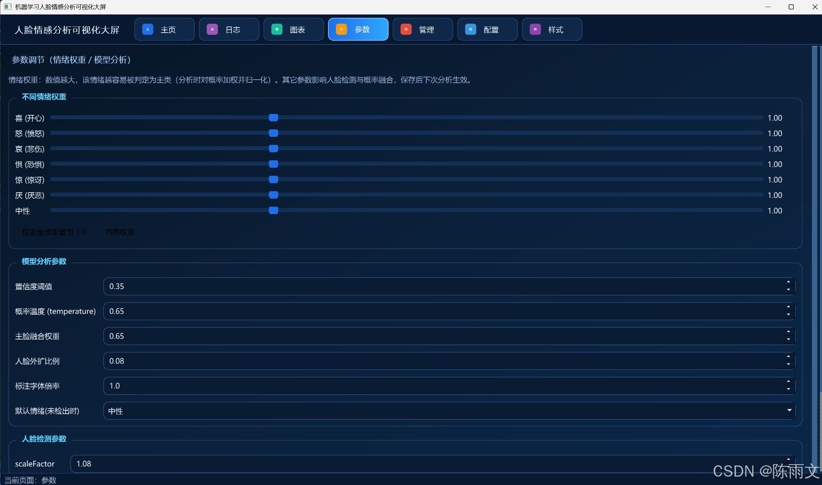822x485 pixels.
Task: Increase 人脸外扩比例 with up arrow
Action: 788,357
